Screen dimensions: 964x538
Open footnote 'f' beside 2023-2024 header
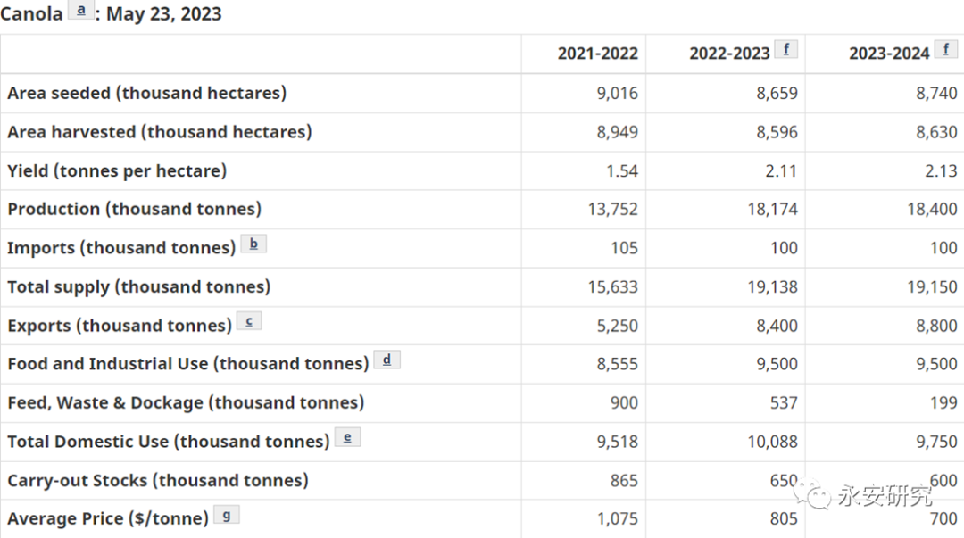click(x=945, y=49)
